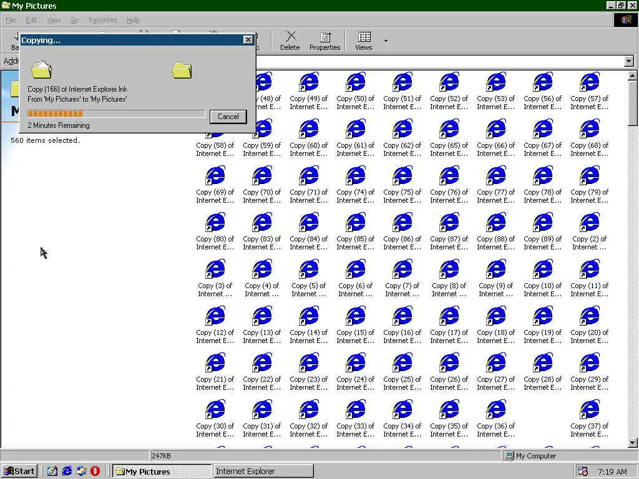Click the vertical scrollbar thumb

pos(633,103)
